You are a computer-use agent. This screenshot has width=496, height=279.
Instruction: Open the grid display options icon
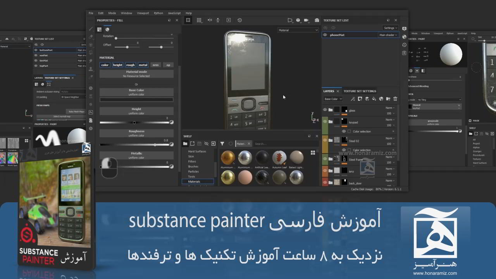[x=199, y=20]
